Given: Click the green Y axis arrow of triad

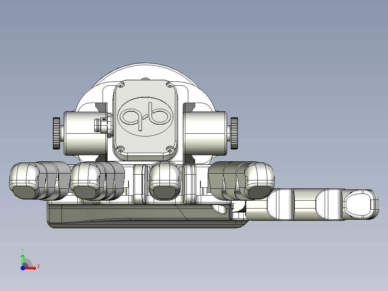Looking at the screenshot, I should coord(23,260).
